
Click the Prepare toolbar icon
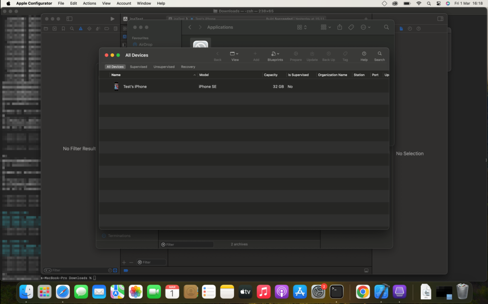pyautogui.click(x=295, y=54)
